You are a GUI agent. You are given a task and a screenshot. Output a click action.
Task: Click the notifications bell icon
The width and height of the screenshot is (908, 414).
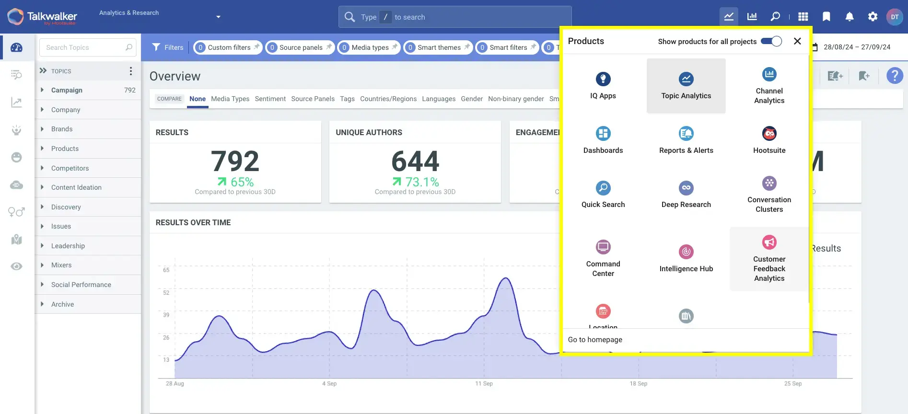coord(849,17)
